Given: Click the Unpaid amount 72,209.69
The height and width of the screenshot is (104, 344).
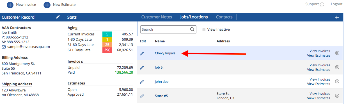Looking at the screenshot, I should coord(125,67).
